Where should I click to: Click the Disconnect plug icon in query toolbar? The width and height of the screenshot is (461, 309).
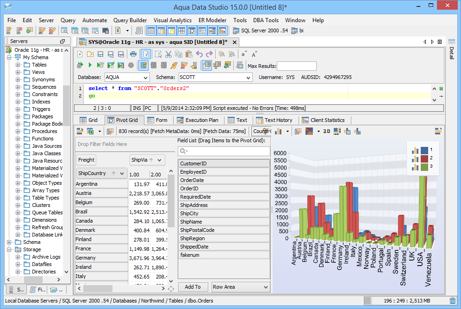[x=184, y=65]
